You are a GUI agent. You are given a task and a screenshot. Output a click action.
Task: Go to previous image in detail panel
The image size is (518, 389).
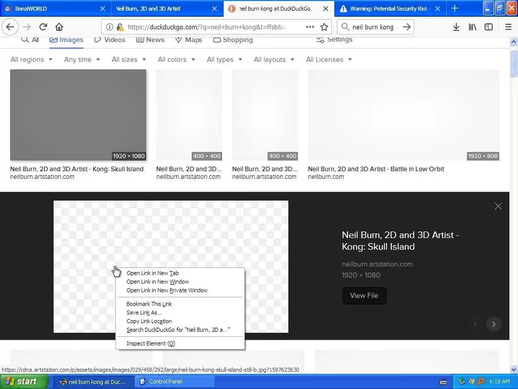click(476, 324)
